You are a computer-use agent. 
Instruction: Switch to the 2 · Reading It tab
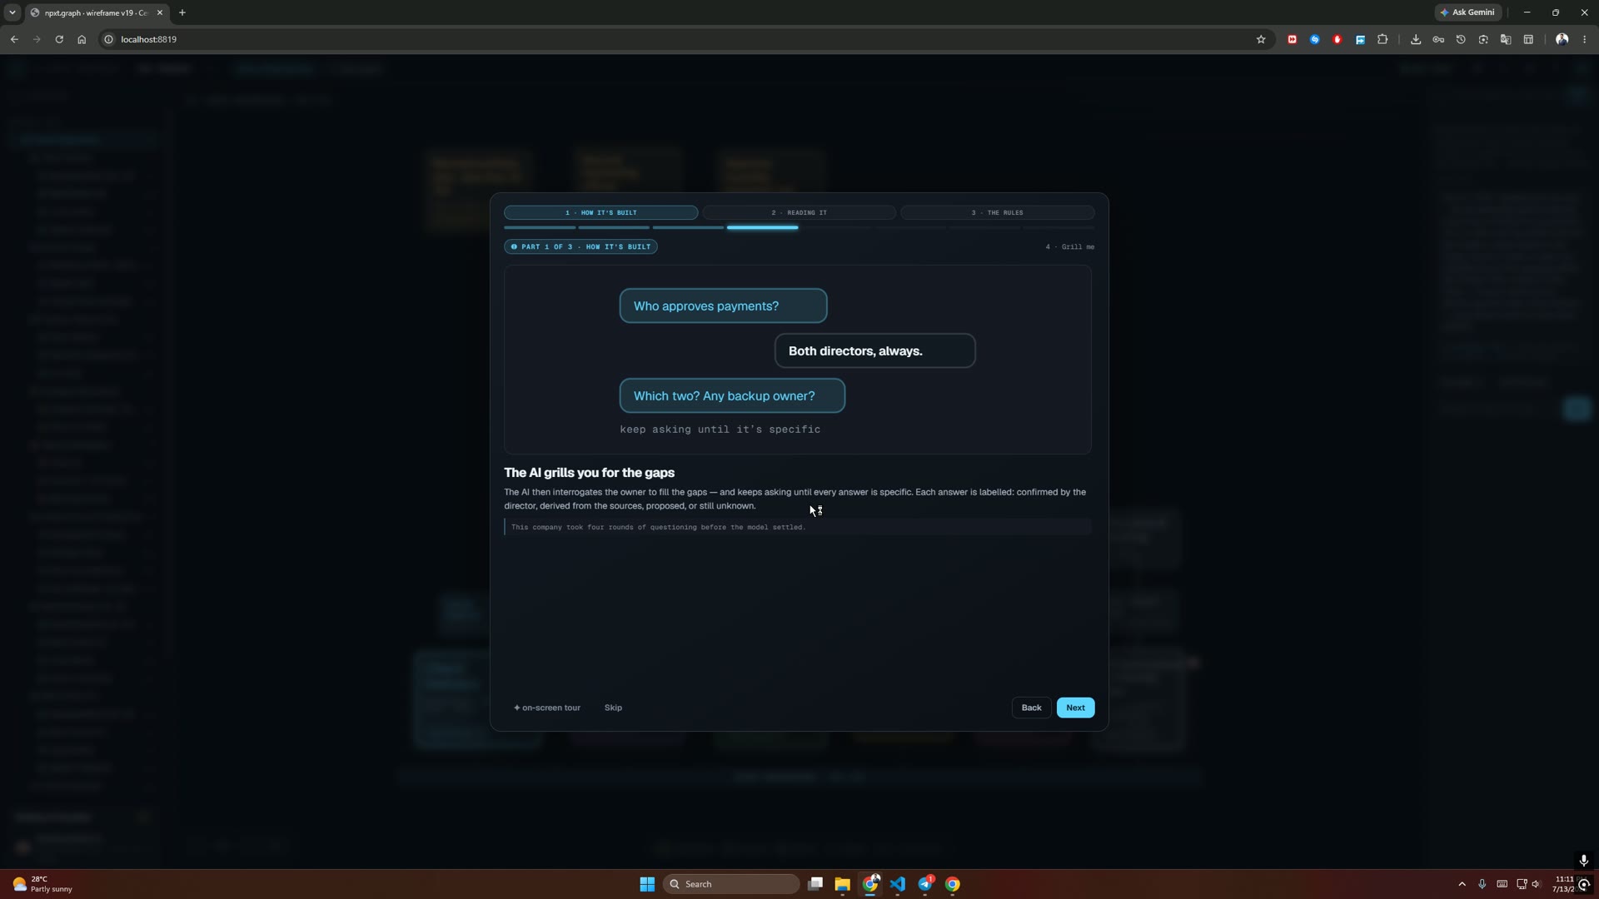click(x=799, y=212)
